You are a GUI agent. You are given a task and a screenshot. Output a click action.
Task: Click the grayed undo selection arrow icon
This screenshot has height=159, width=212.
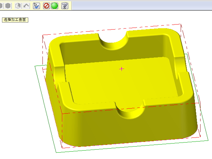tap(26, 6)
